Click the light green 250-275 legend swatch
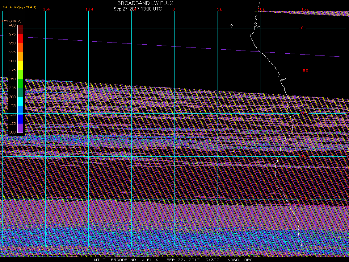The width and height of the screenshot is (349, 262). tap(20, 75)
